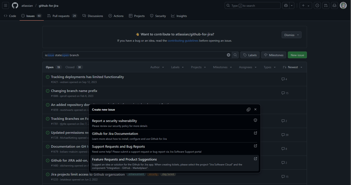Open the Newest sort dropdown

tap(293, 67)
